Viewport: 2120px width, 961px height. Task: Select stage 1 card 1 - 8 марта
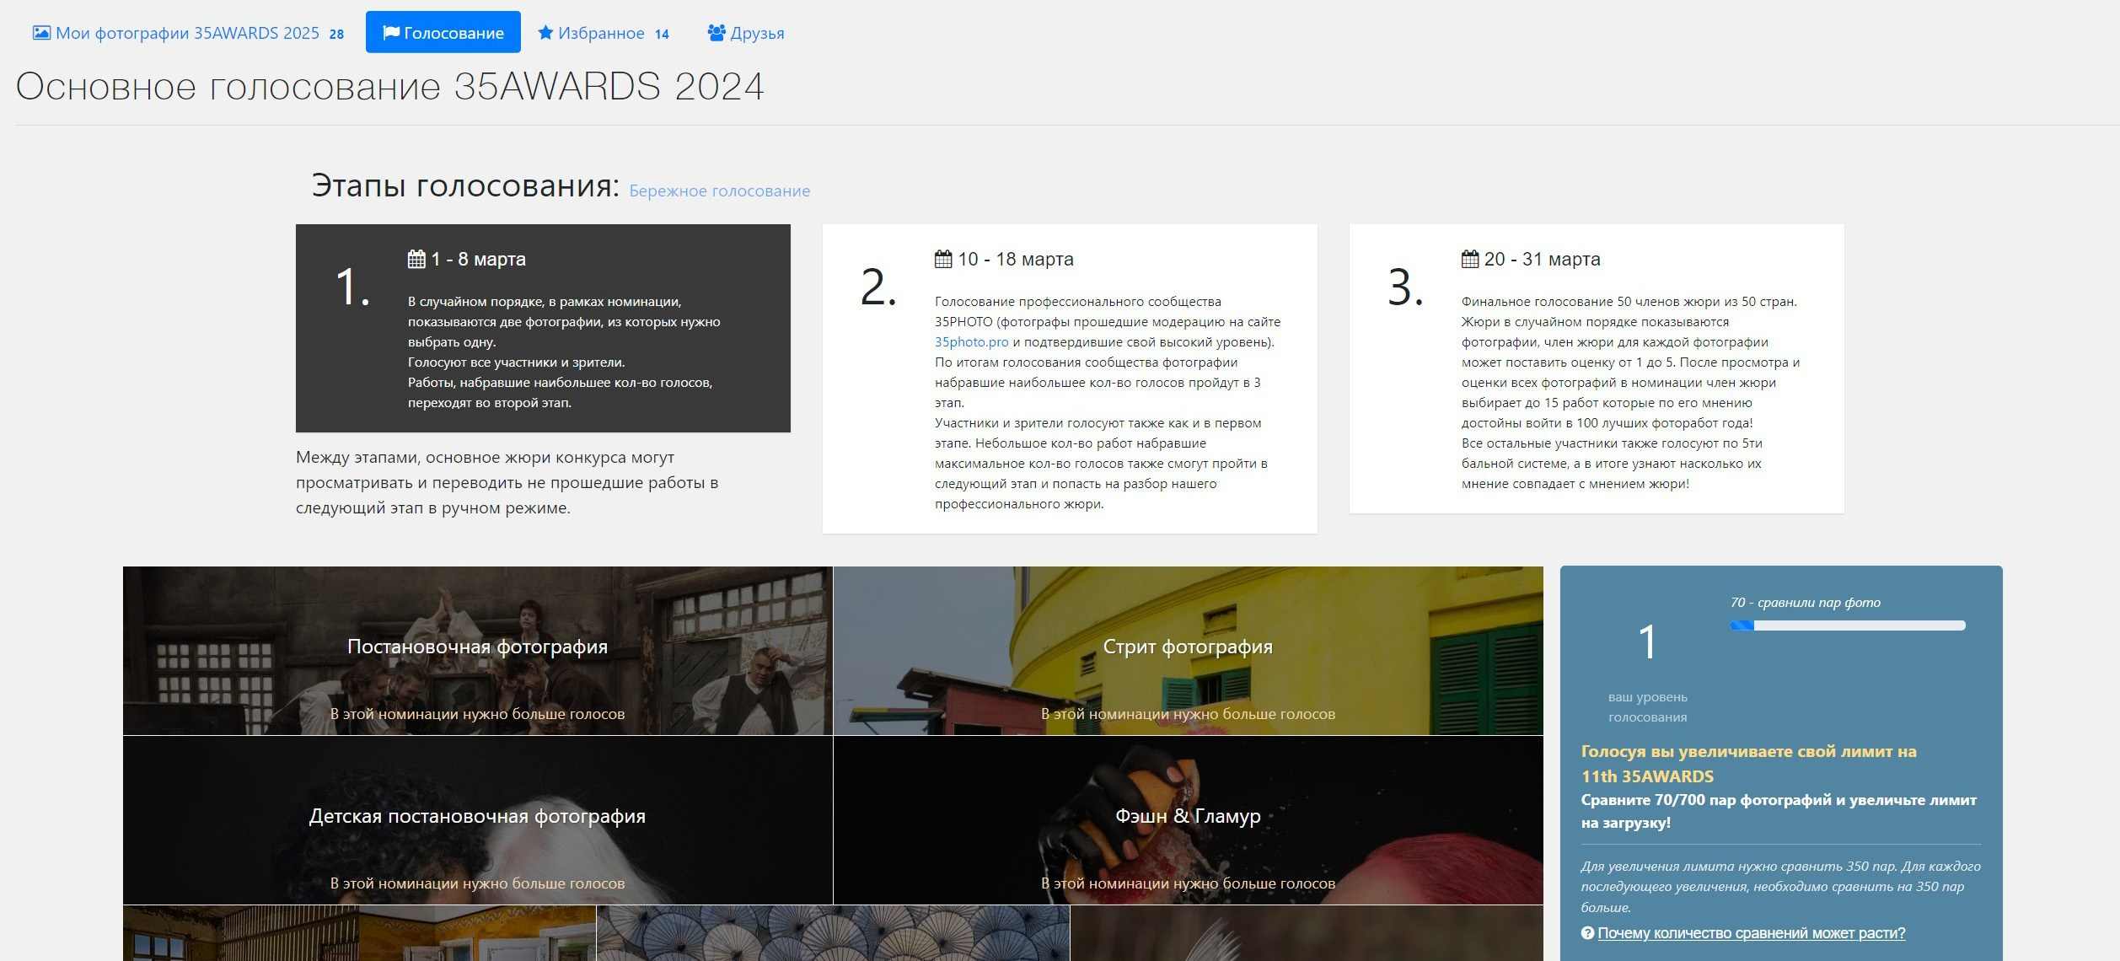point(543,329)
